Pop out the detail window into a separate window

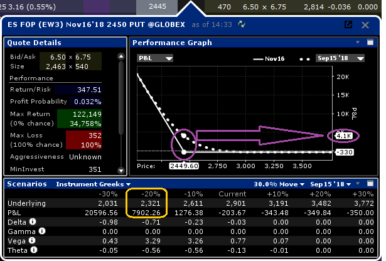click(348, 24)
